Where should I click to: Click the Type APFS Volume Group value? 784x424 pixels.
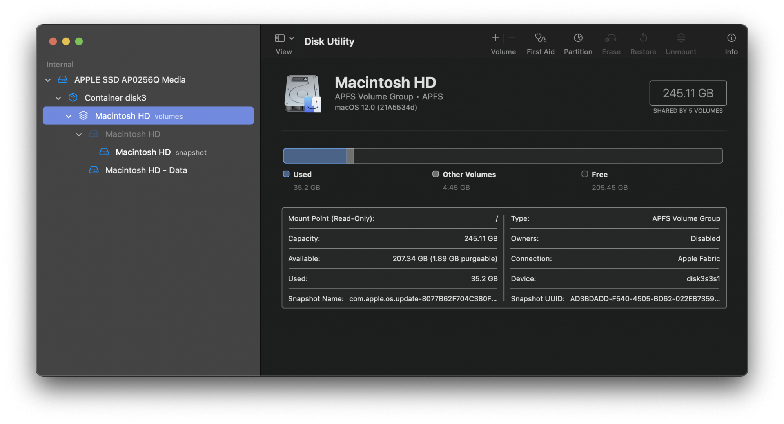pos(686,219)
